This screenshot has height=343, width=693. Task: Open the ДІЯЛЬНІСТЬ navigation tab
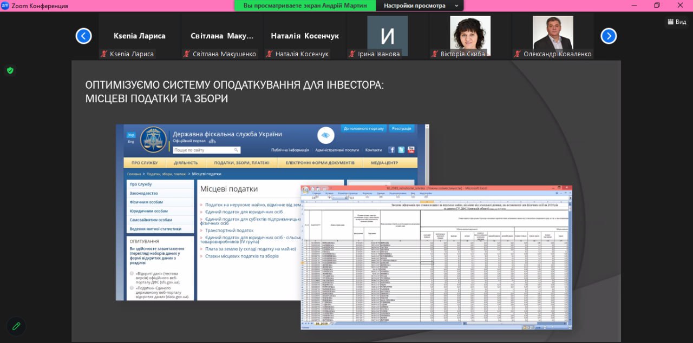pos(186,163)
